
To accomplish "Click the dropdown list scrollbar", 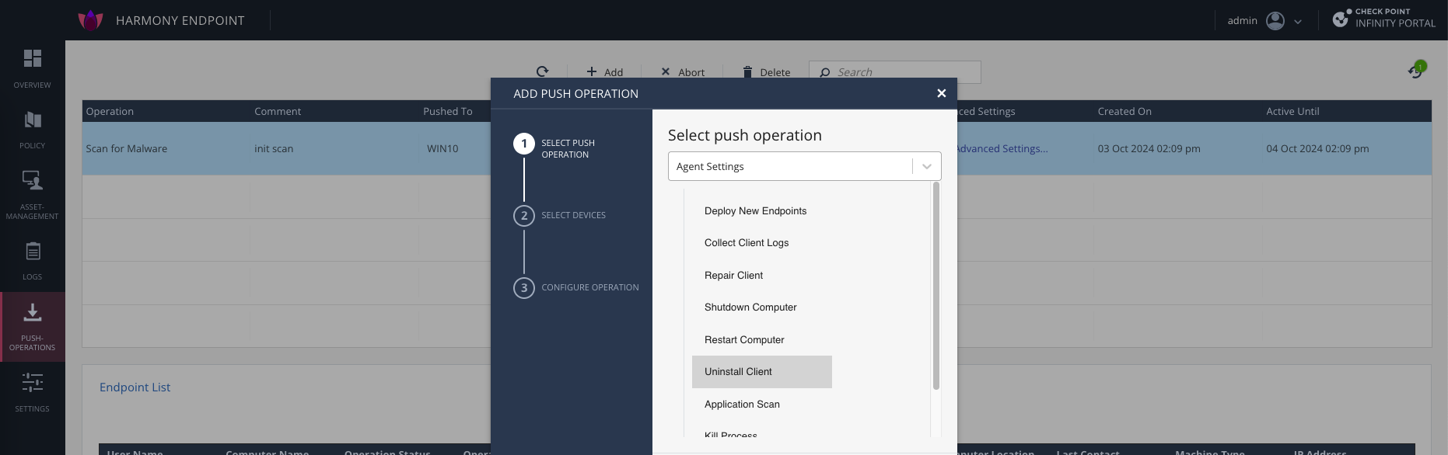I will coord(936,286).
